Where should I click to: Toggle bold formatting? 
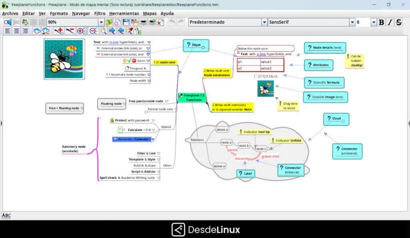pos(381,22)
